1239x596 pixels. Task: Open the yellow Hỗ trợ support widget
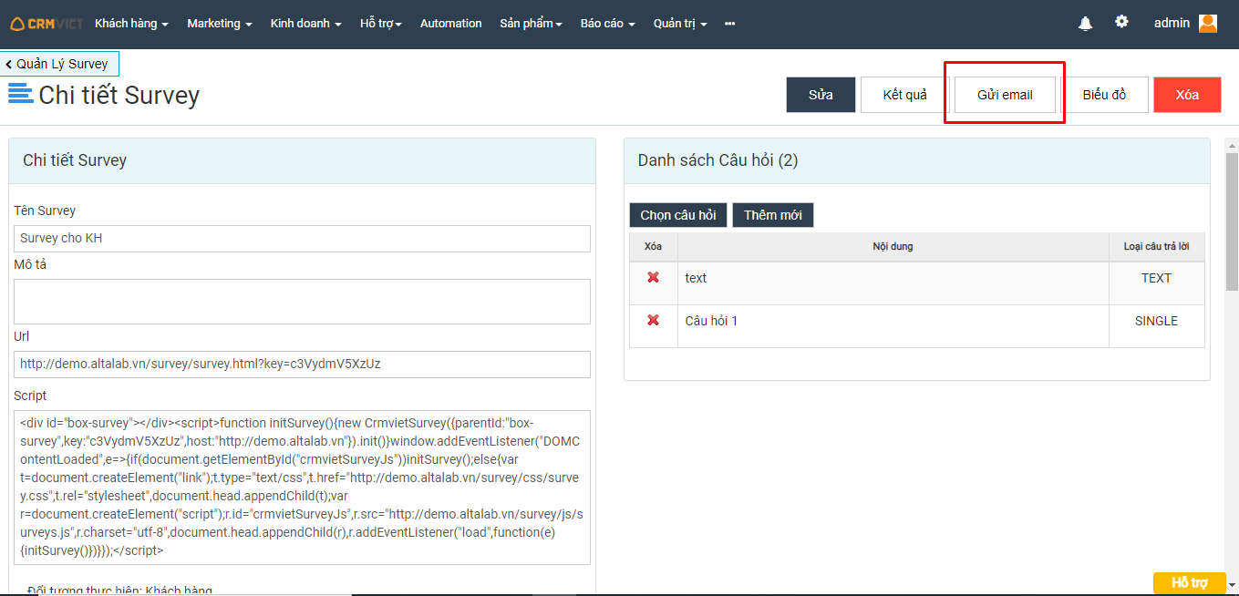point(1190,583)
